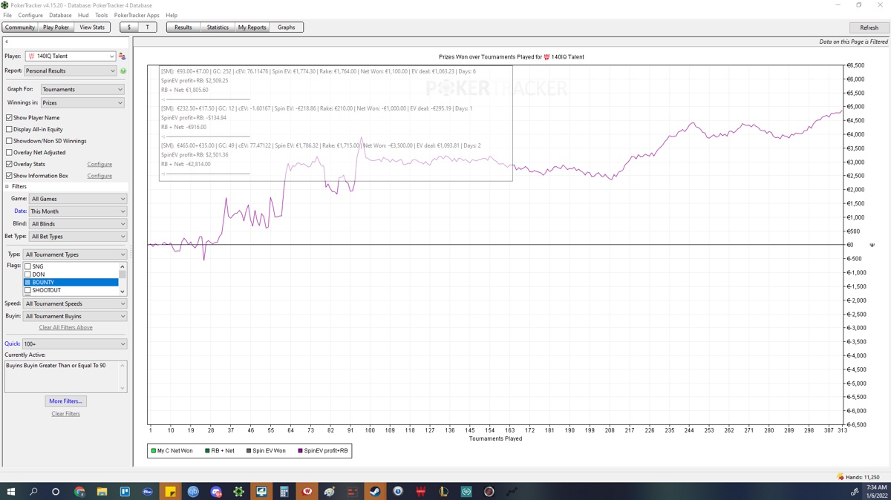Click the player selection icon beside Player dropdown

(122, 56)
